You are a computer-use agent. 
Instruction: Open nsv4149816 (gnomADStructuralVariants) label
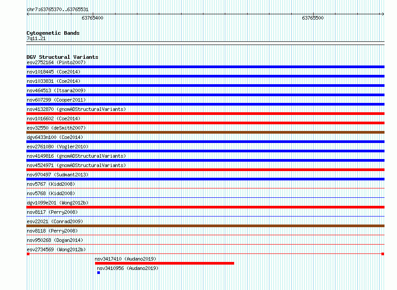pyautogui.click(x=76, y=156)
